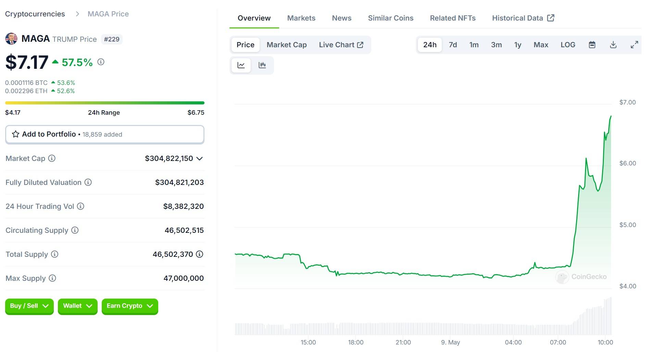Click the $7.17 price value

(x=27, y=62)
